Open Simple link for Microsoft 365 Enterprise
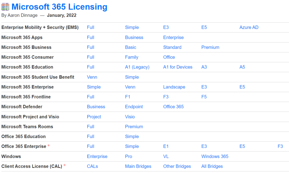 tap(94, 87)
